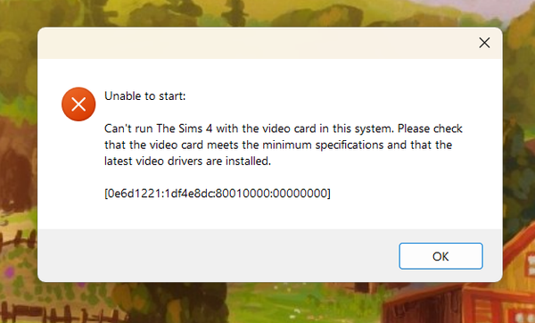Click the dialog's empty beige title bar
The height and width of the screenshot is (323, 535).
coord(256,43)
